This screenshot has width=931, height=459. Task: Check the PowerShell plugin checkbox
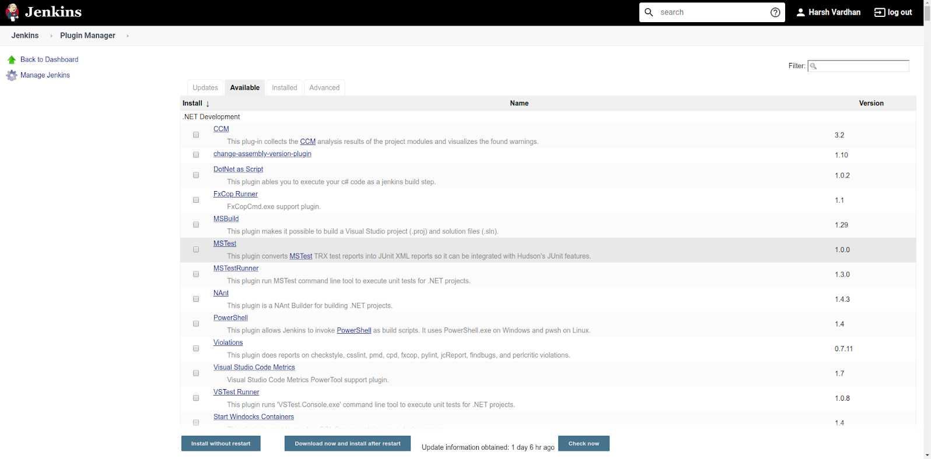tap(196, 324)
